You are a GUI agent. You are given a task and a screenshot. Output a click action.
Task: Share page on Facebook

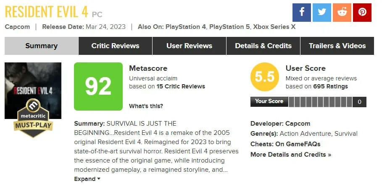[x=302, y=12]
